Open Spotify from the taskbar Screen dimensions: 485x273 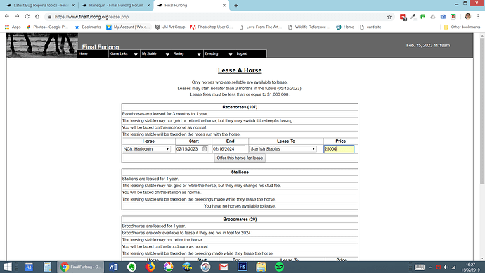pyautogui.click(x=279, y=267)
